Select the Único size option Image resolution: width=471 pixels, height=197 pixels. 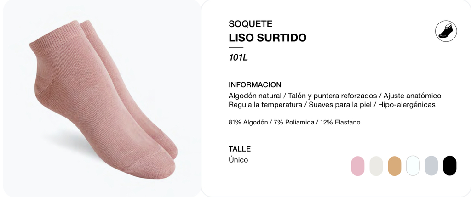[238, 160]
